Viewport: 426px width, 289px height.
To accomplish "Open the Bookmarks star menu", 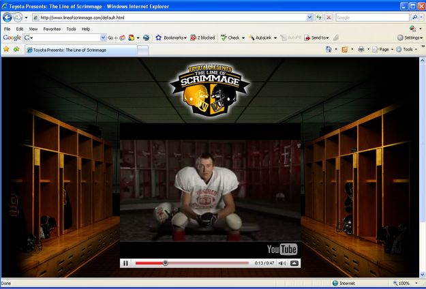I will coord(171,37).
